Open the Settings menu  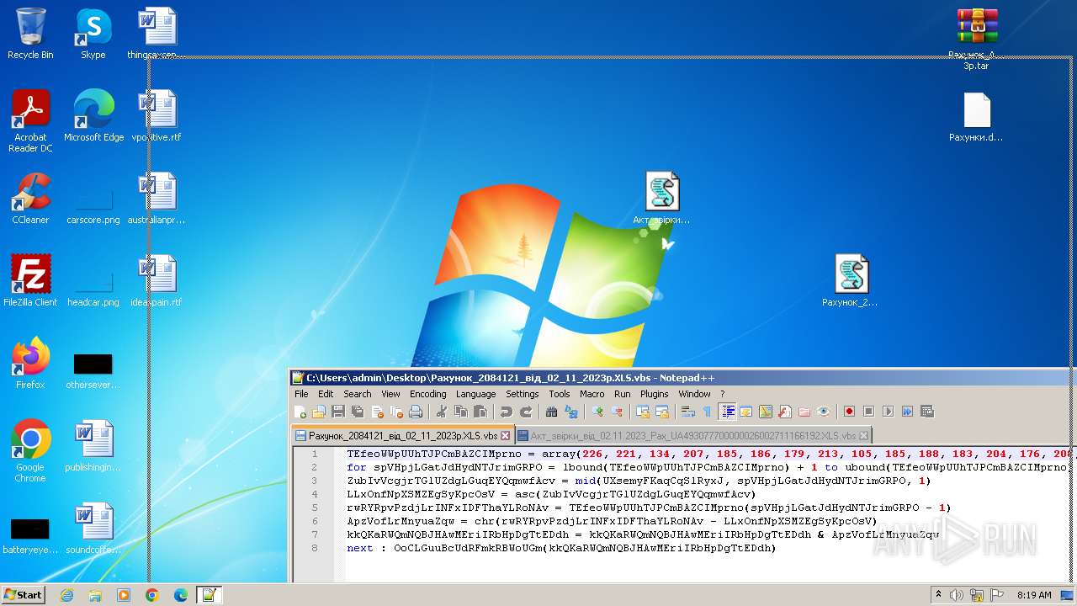point(522,394)
